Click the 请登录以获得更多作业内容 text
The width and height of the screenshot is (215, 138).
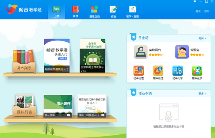click(x=169, y=126)
